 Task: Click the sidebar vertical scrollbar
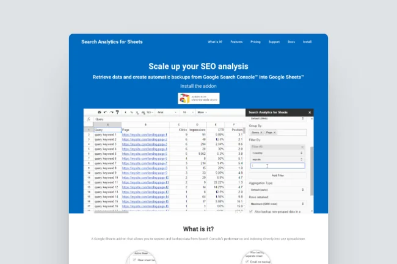(311, 171)
